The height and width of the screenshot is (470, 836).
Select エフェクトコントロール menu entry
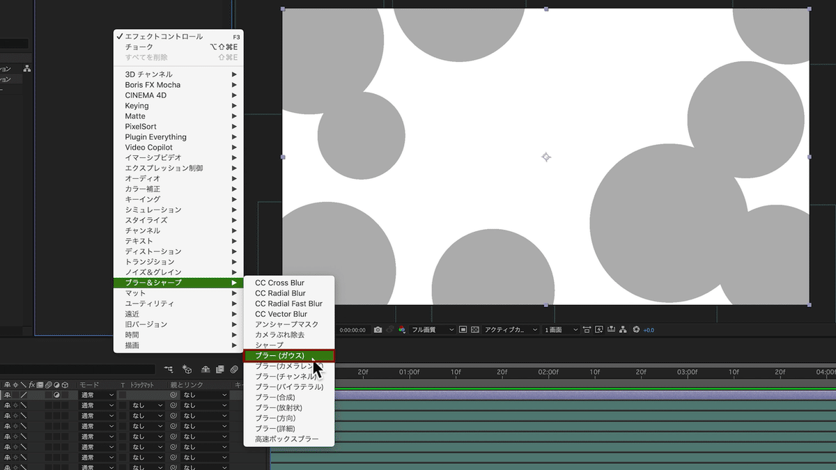point(178,36)
